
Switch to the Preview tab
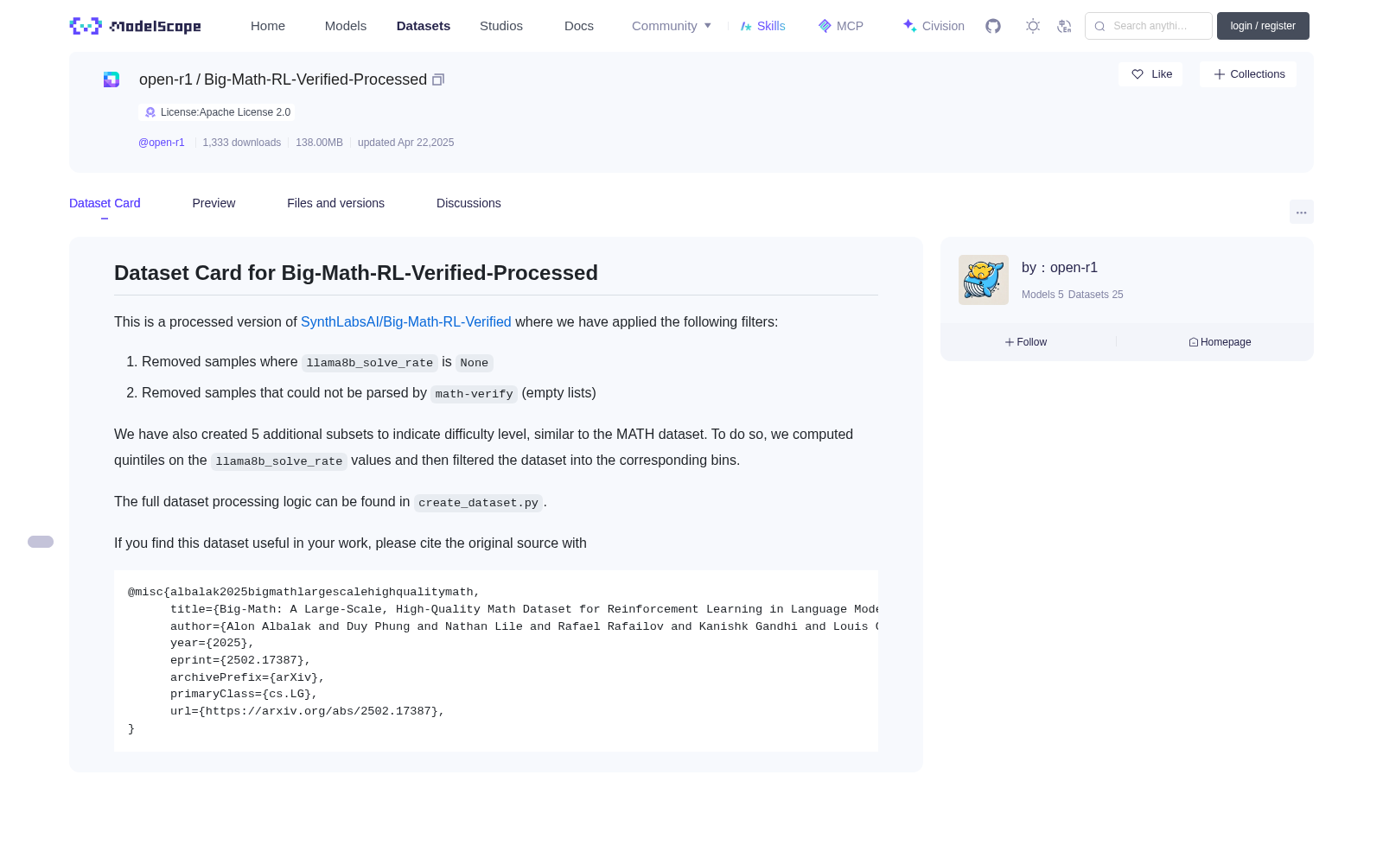214,203
